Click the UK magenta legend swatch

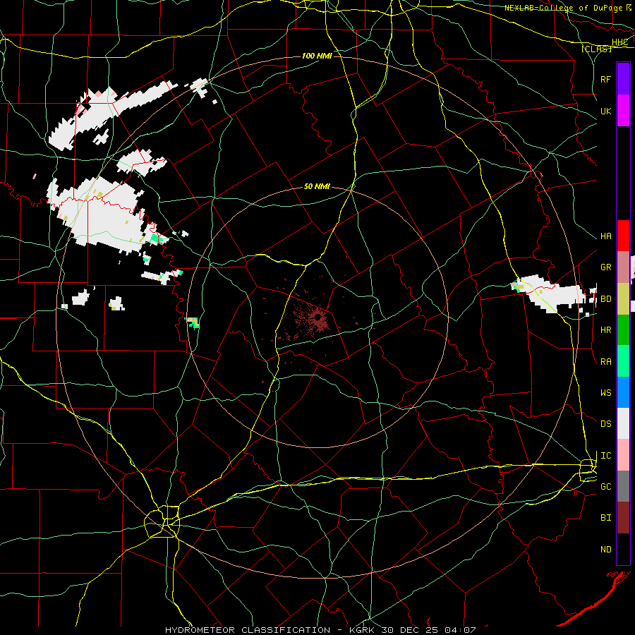(x=623, y=111)
